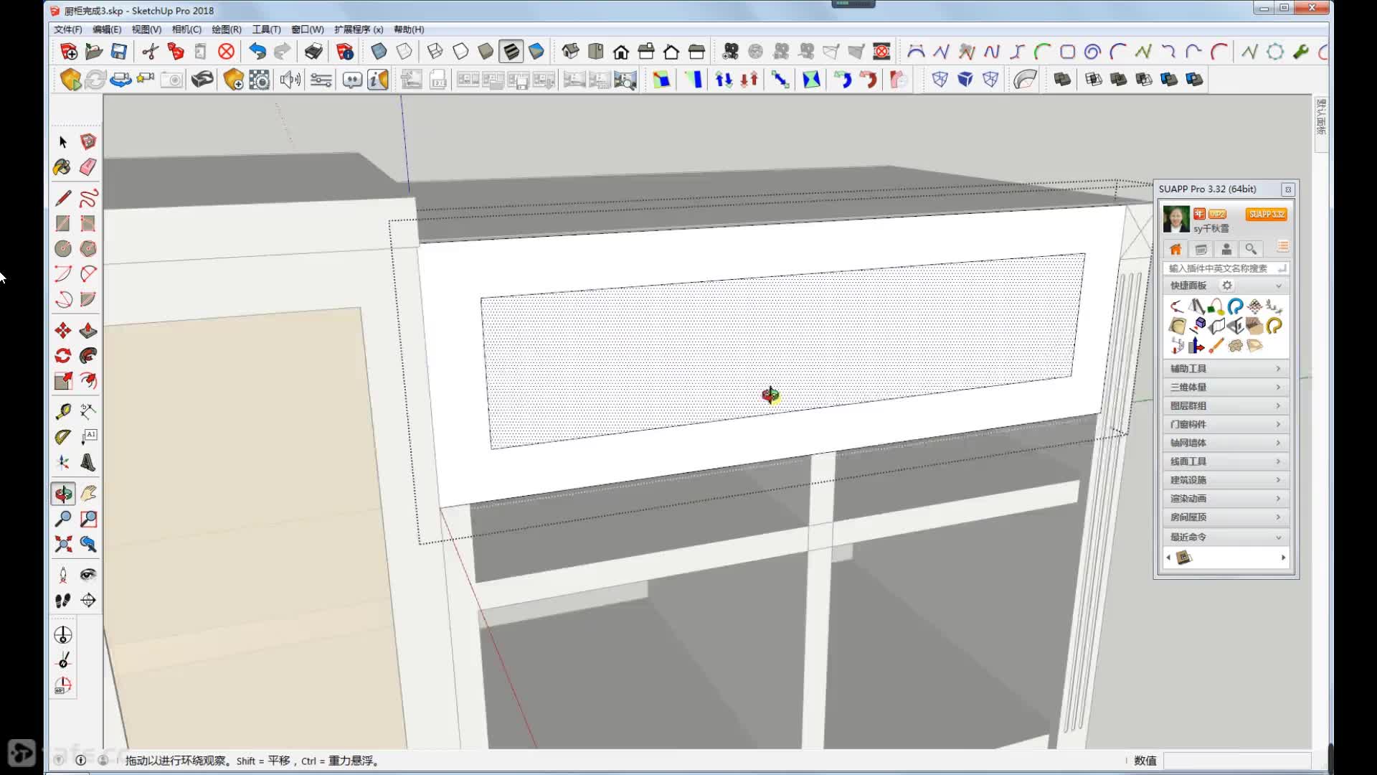Image resolution: width=1377 pixels, height=775 pixels.
Task: Click the Print icon
Action: pyautogui.click(x=313, y=52)
